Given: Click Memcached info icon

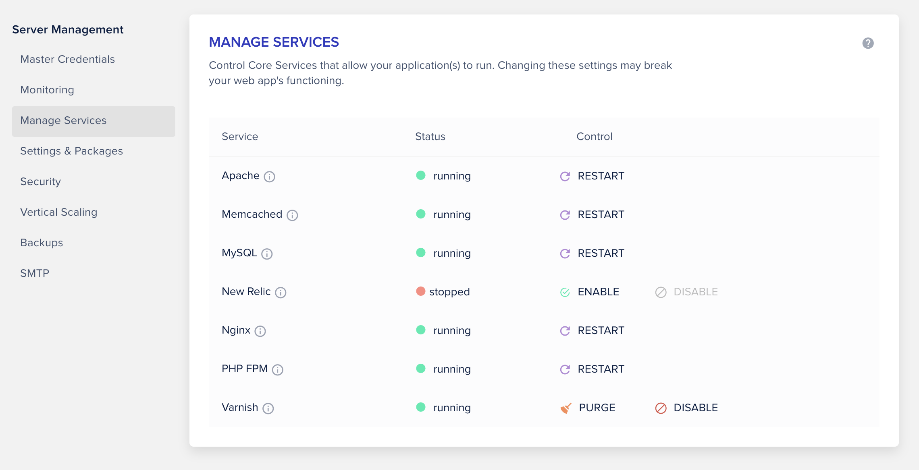Looking at the screenshot, I should coord(292,215).
